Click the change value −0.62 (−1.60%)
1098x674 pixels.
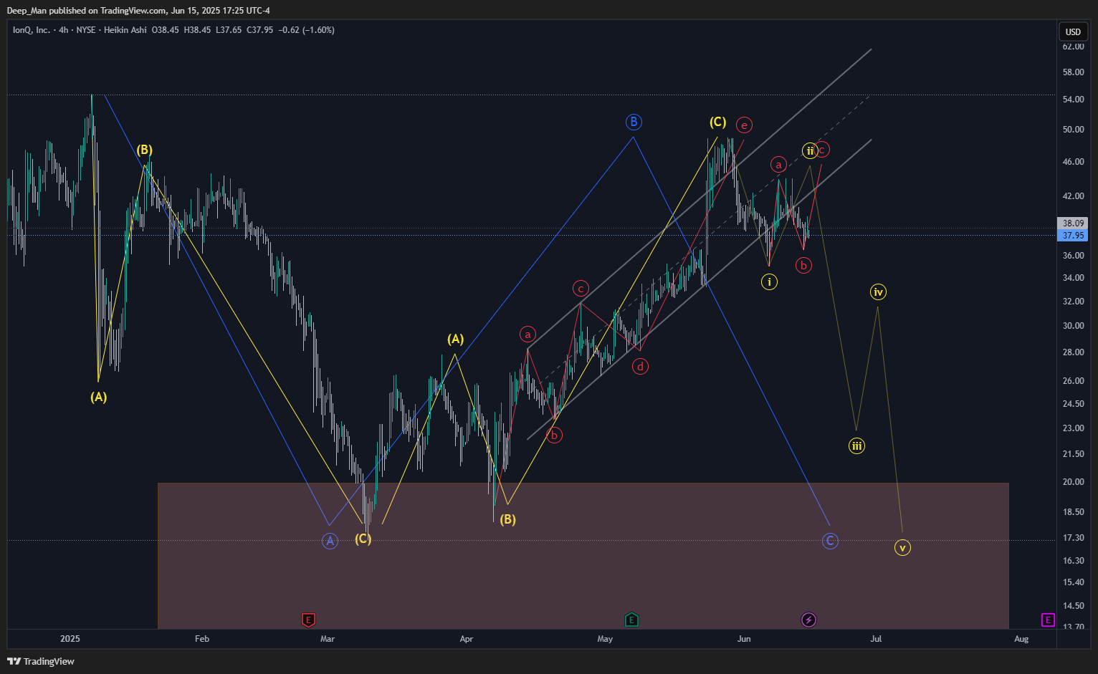(307, 30)
